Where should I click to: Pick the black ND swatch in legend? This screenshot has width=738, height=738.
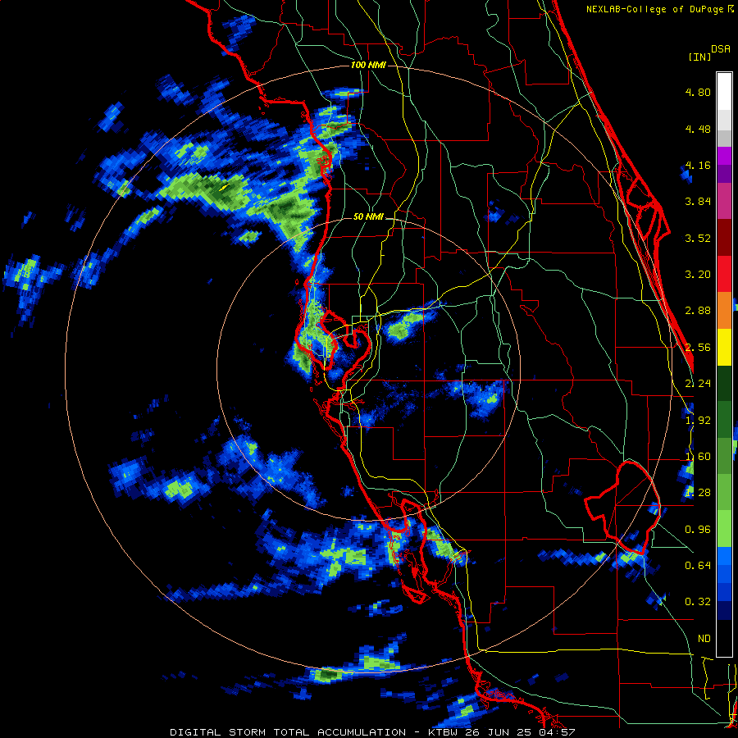pos(724,638)
